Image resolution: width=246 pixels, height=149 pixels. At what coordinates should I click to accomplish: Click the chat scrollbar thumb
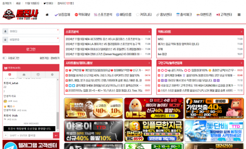tap(57, 120)
